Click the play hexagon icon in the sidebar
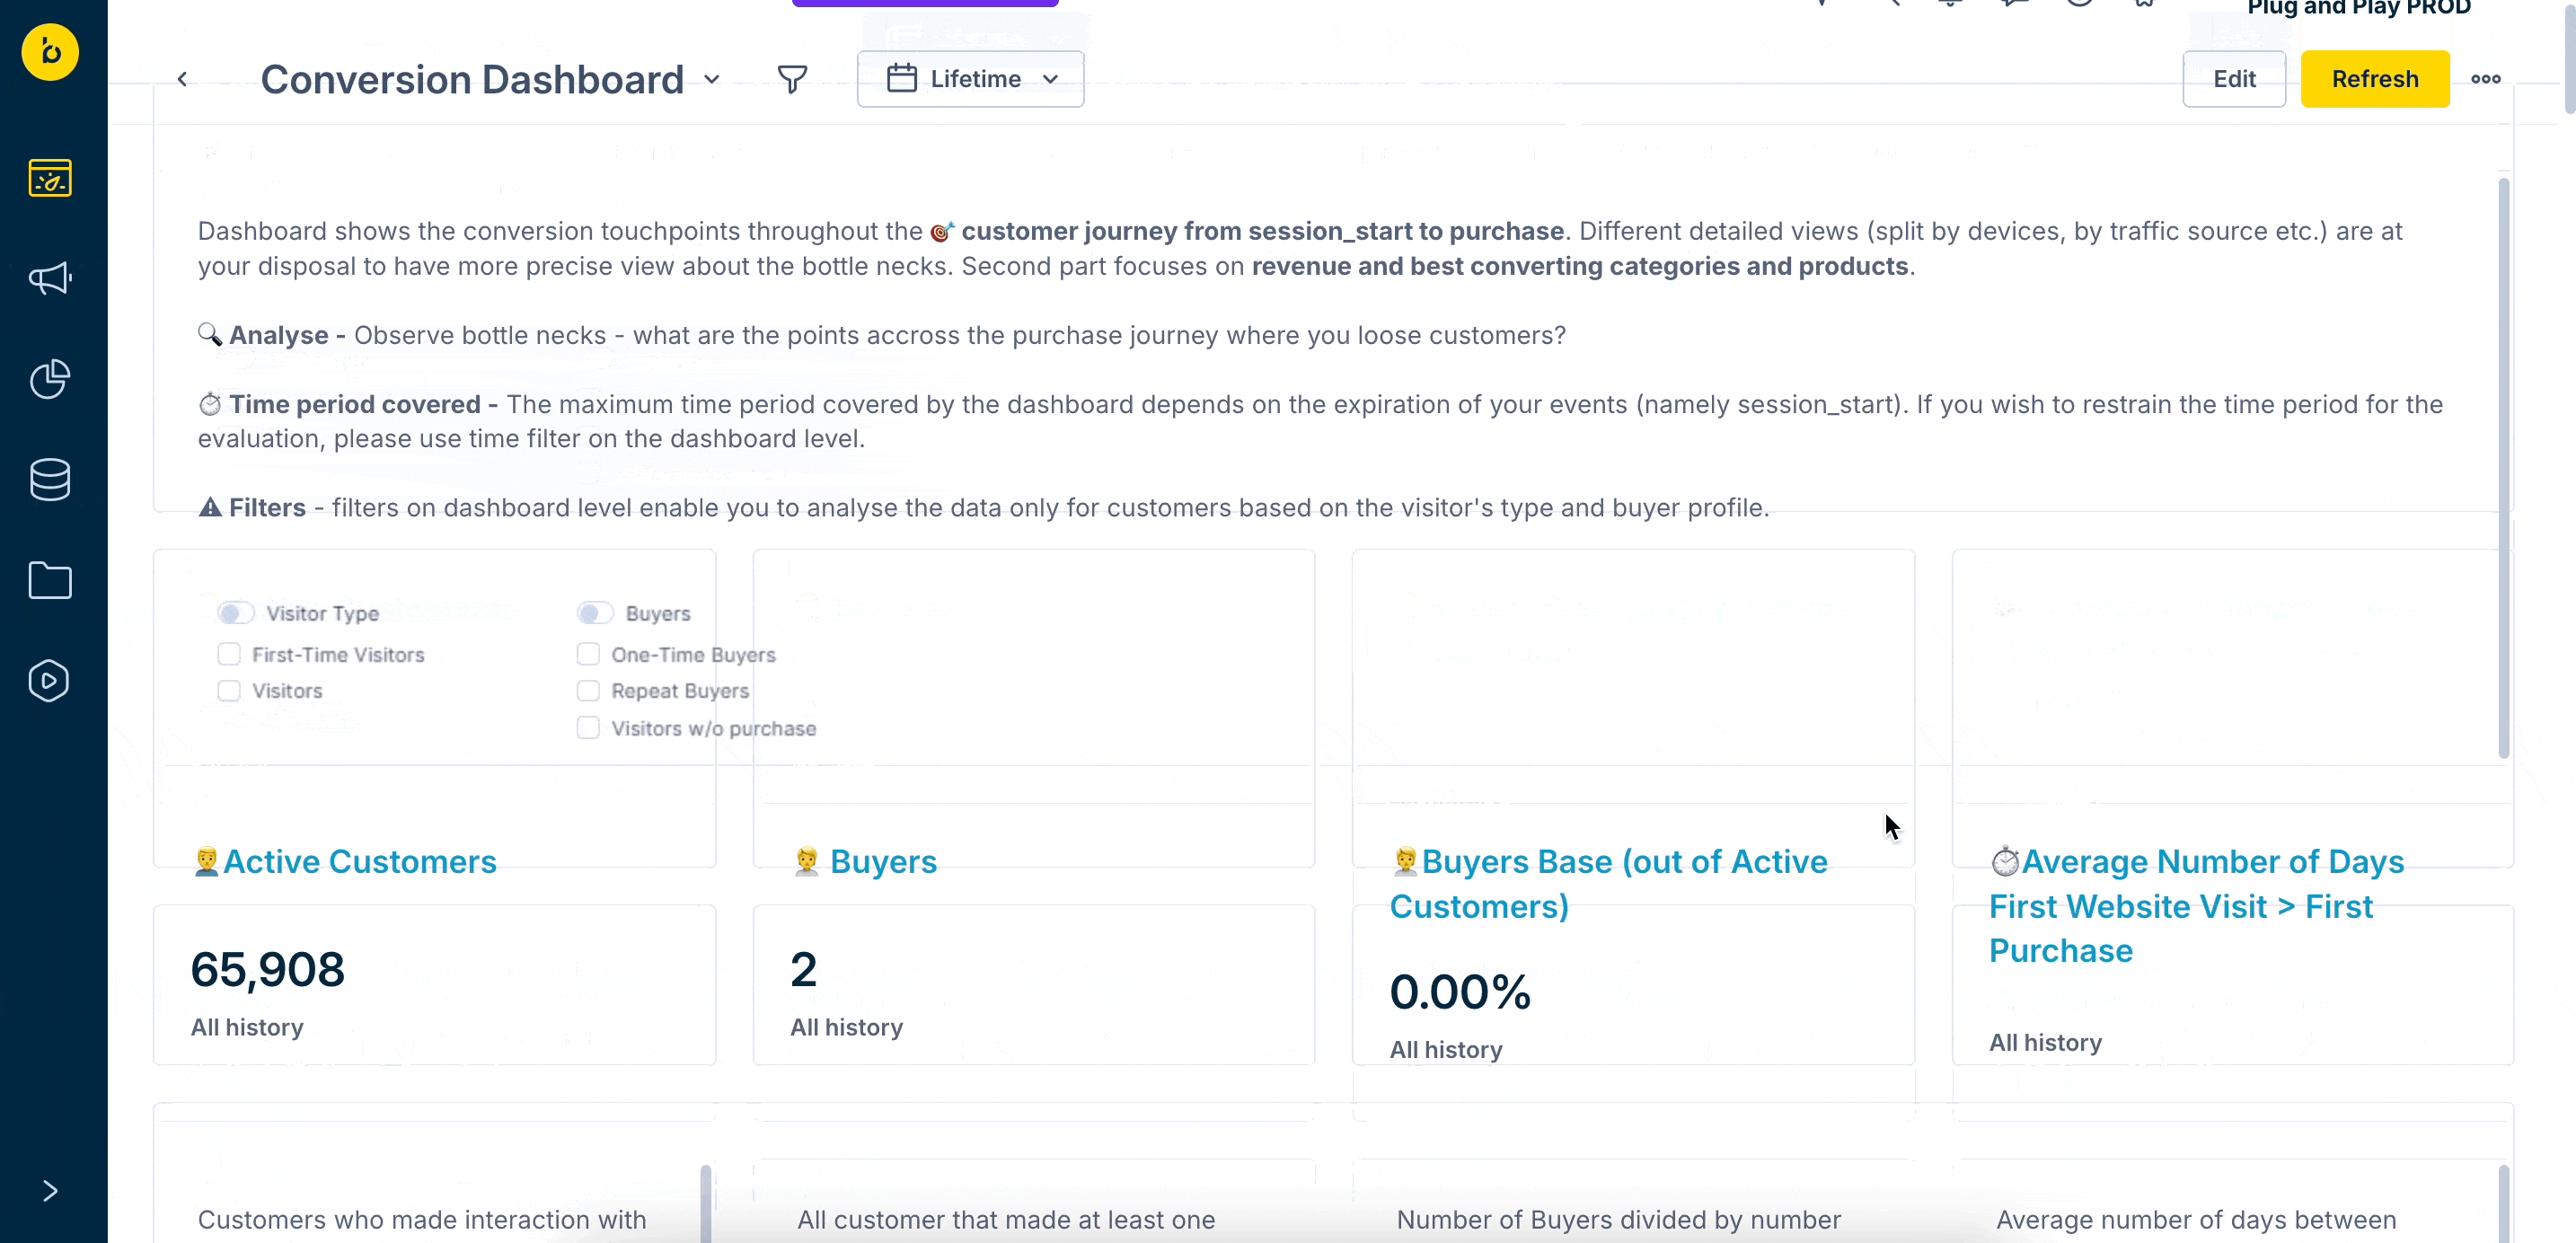The width and height of the screenshot is (2576, 1243). [50, 681]
